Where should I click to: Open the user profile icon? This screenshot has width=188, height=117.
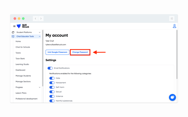tap(174, 26)
